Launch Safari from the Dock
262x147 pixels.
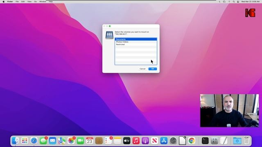[34, 140]
